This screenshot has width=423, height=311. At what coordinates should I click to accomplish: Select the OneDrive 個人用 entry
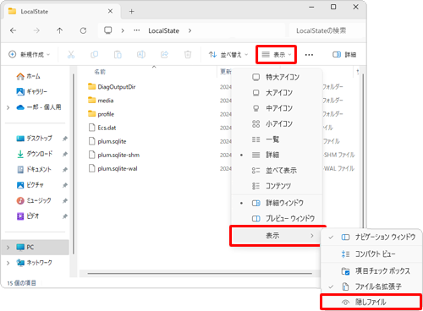39,107
